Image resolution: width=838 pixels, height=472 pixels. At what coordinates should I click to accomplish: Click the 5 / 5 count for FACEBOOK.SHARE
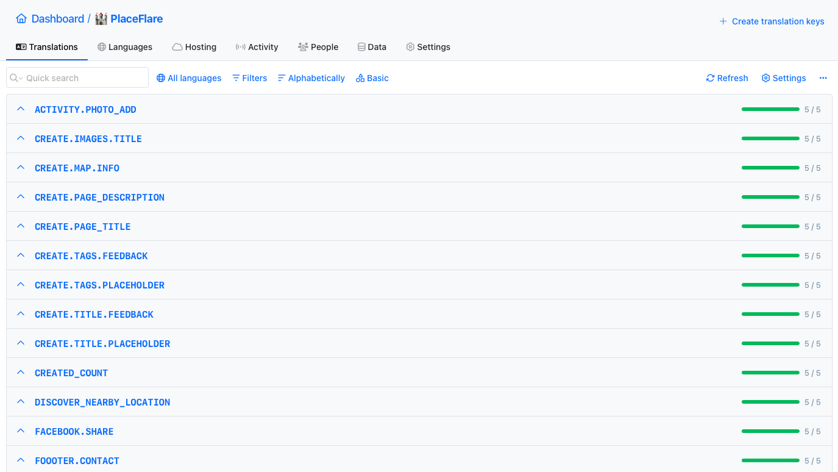click(x=812, y=432)
